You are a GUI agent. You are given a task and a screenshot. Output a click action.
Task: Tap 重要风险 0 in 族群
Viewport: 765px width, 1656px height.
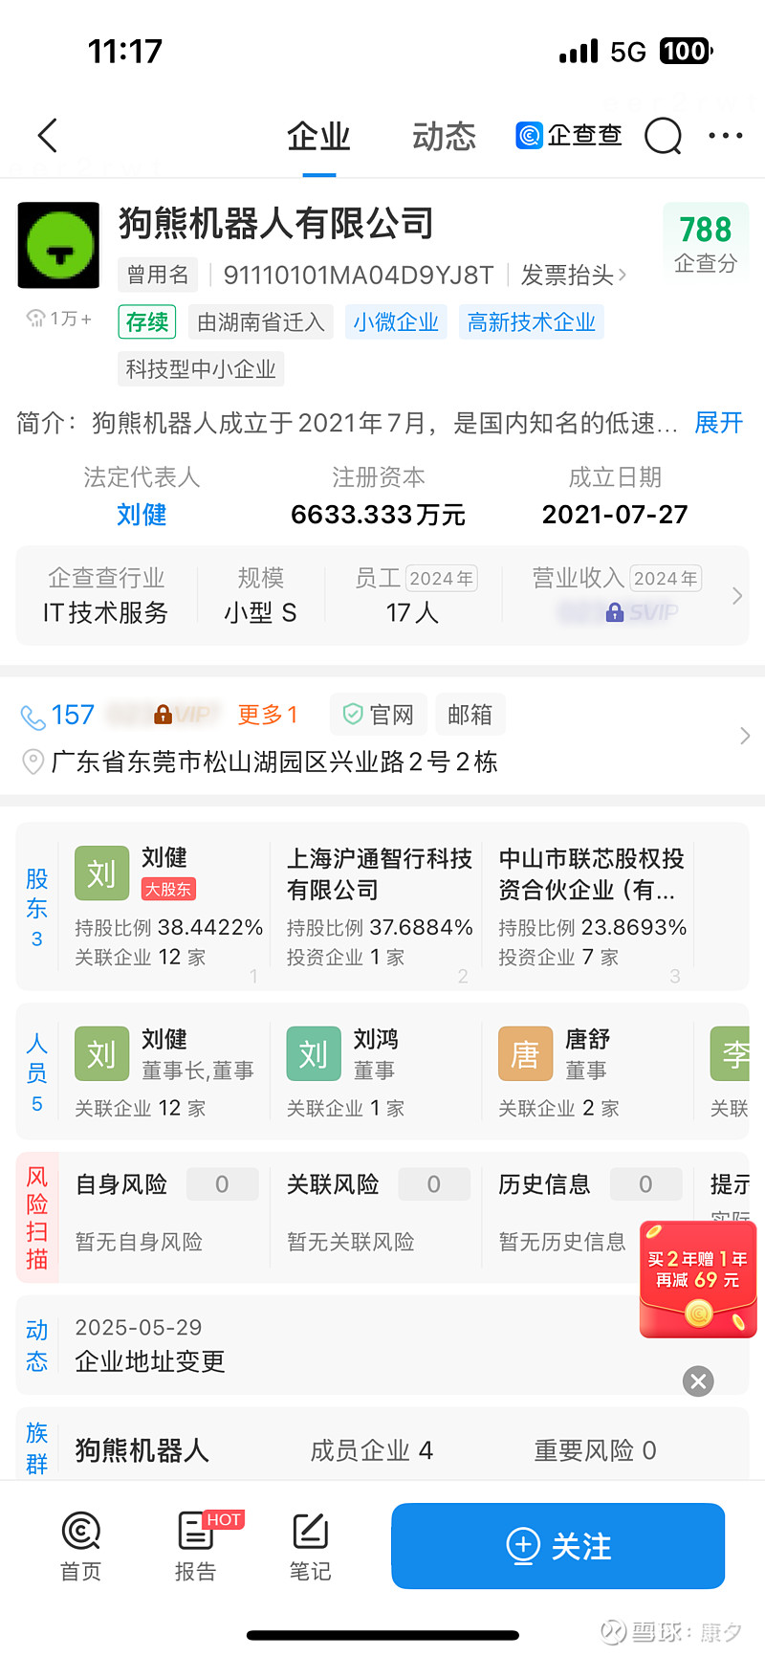595,1450
